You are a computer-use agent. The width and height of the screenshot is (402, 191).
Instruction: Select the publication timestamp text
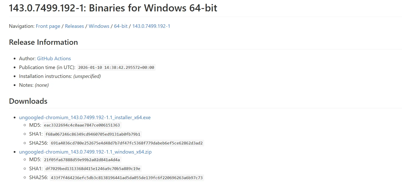pos(116,67)
